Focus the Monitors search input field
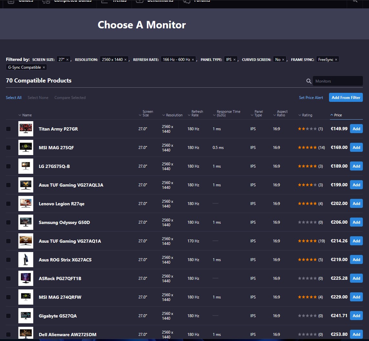369x341 pixels. tap(338, 81)
